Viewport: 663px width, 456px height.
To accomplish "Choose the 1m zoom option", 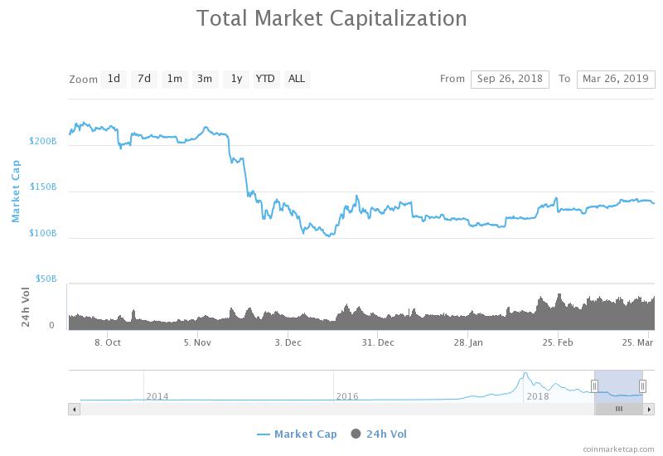I will click(175, 79).
